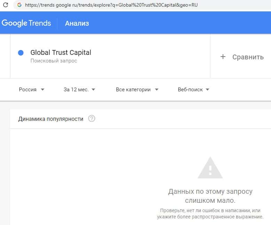The image size is (271, 225).
Task: Click the browser reload icon
Action: (6, 5)
